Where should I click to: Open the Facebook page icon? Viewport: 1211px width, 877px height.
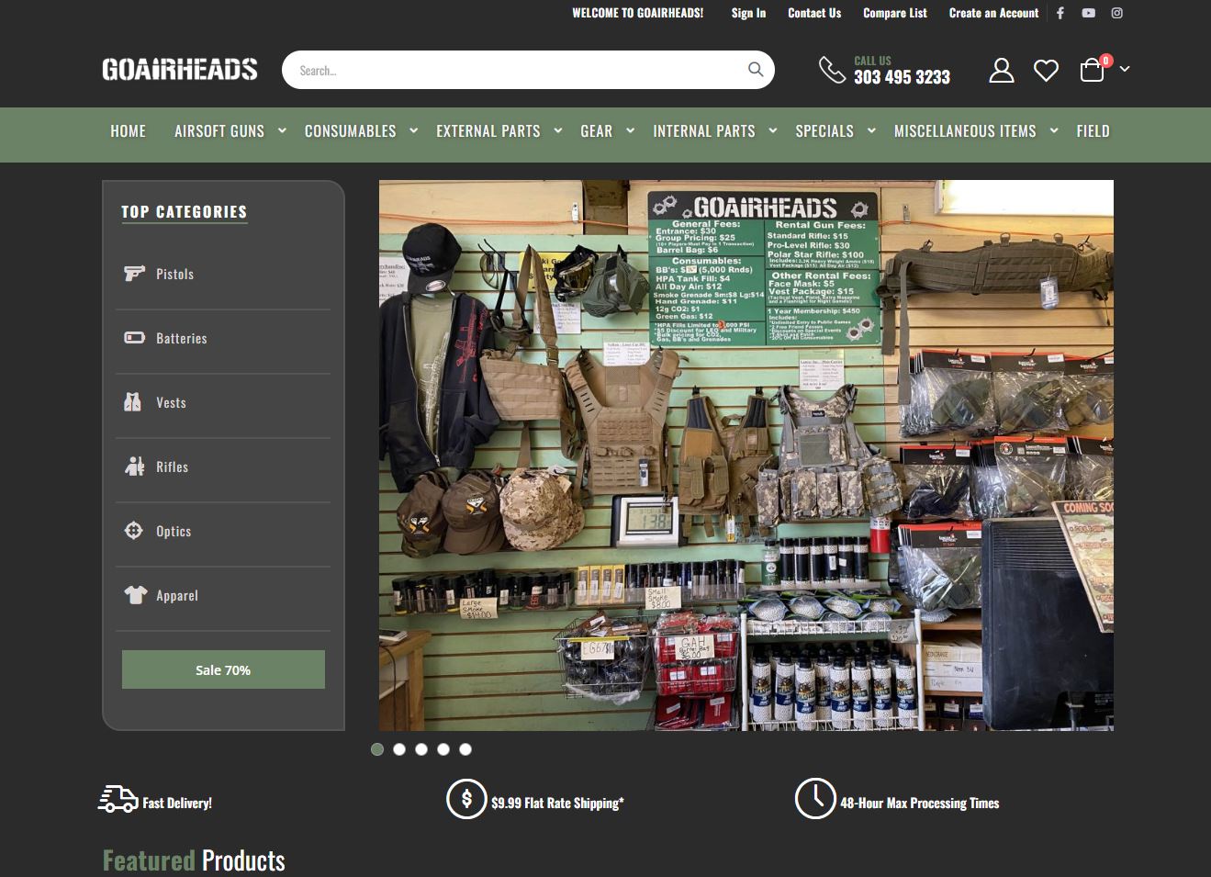pyautogui.click(x=1060, y=13)
